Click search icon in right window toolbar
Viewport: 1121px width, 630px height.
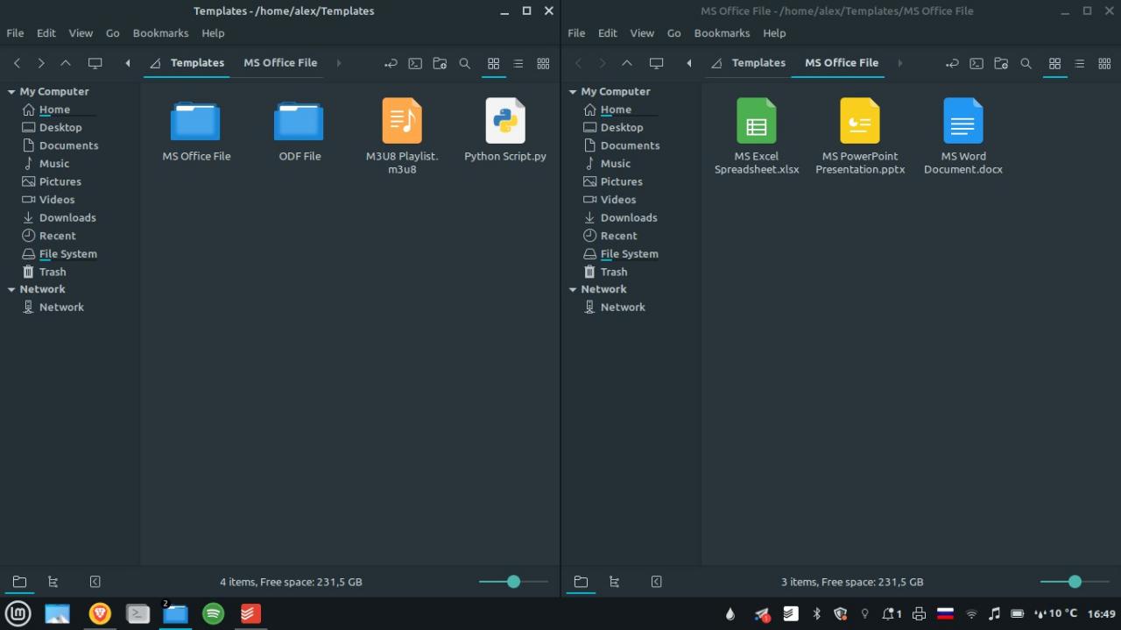[1026, 63]
